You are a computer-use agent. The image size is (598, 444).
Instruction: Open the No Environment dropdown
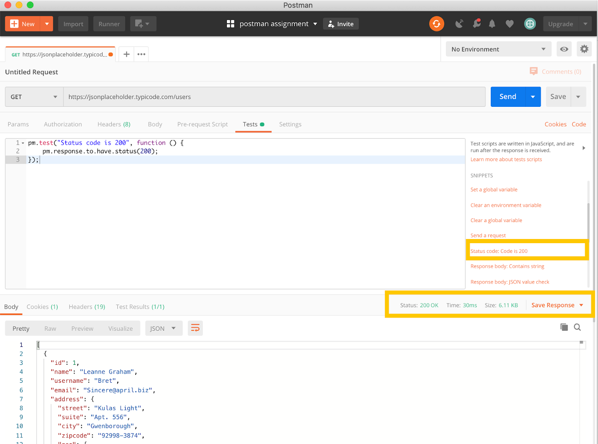[x=499, y=49]
